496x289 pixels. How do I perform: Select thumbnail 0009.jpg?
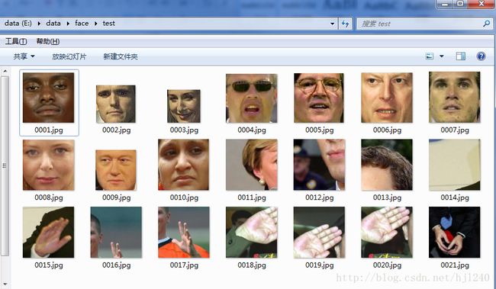click(x=116, y=170)
